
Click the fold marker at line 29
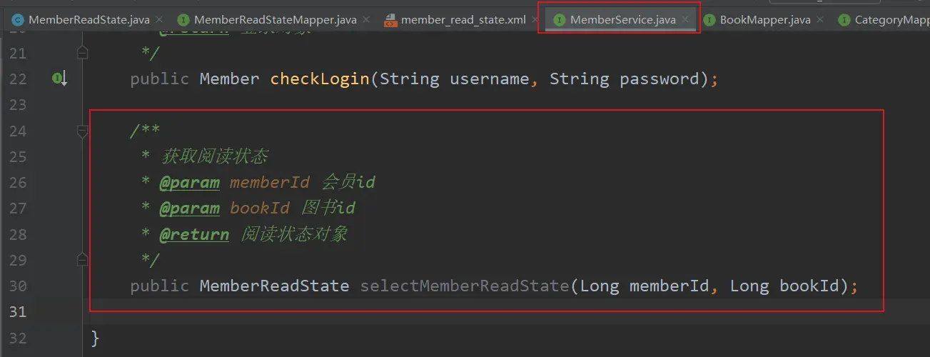pyautogui.click(x=83, y=259)
